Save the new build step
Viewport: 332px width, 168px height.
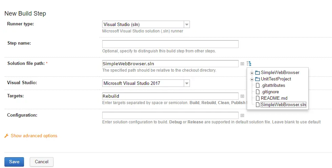click(x=14, y=162)
